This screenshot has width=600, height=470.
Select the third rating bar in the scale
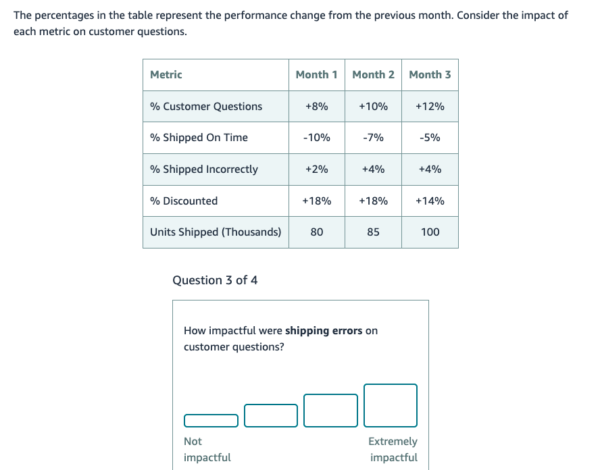coord(330,411)
